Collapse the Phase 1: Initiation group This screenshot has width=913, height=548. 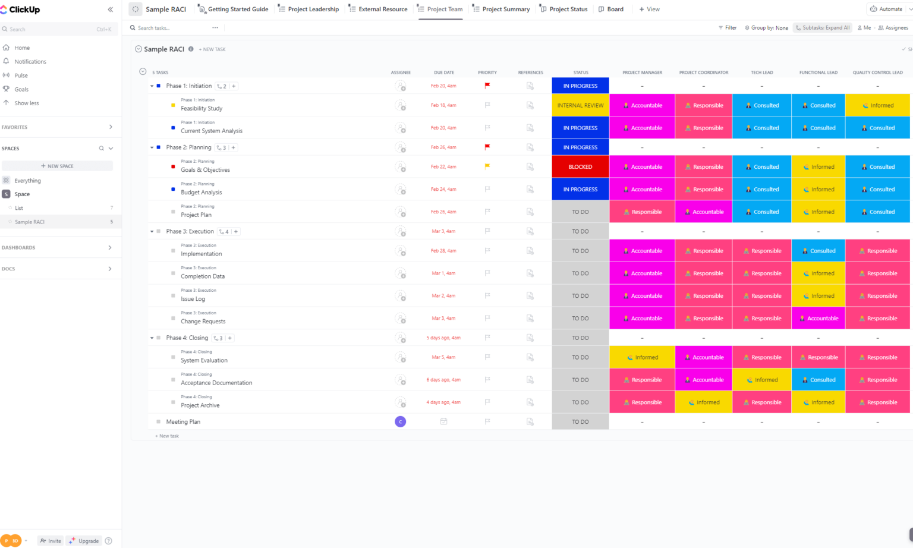152,86
